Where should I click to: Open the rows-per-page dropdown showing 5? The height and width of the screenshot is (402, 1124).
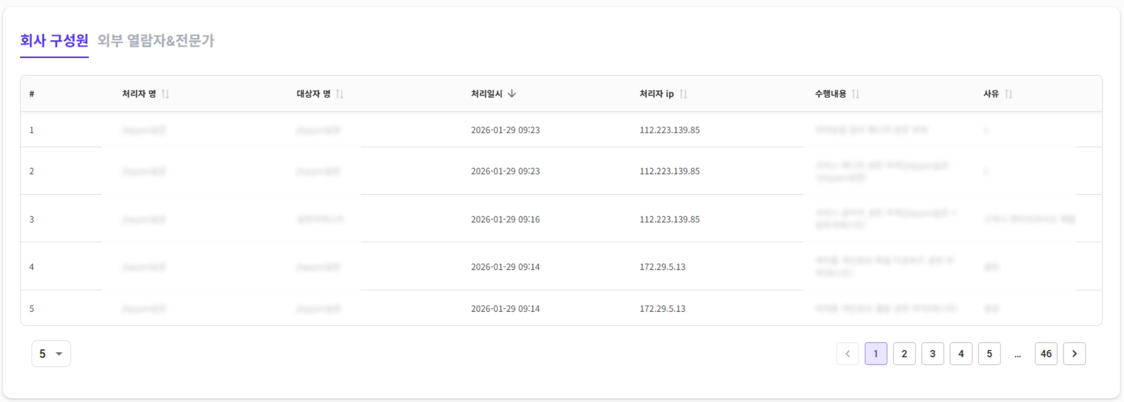pyautogui.click(x=51, y=354)
